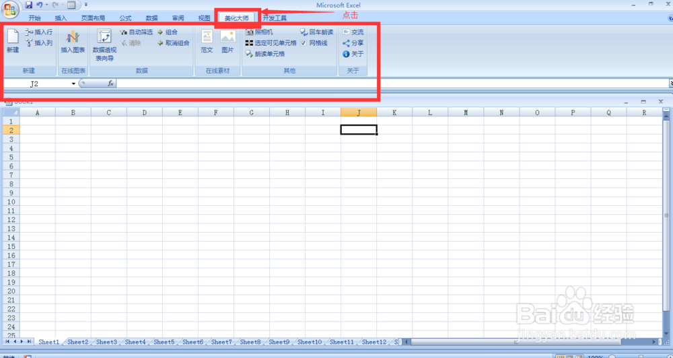The width and height of the screenshot is (673, 358).
Task: Select row 24 header
Action: click(x=11, y=326)
